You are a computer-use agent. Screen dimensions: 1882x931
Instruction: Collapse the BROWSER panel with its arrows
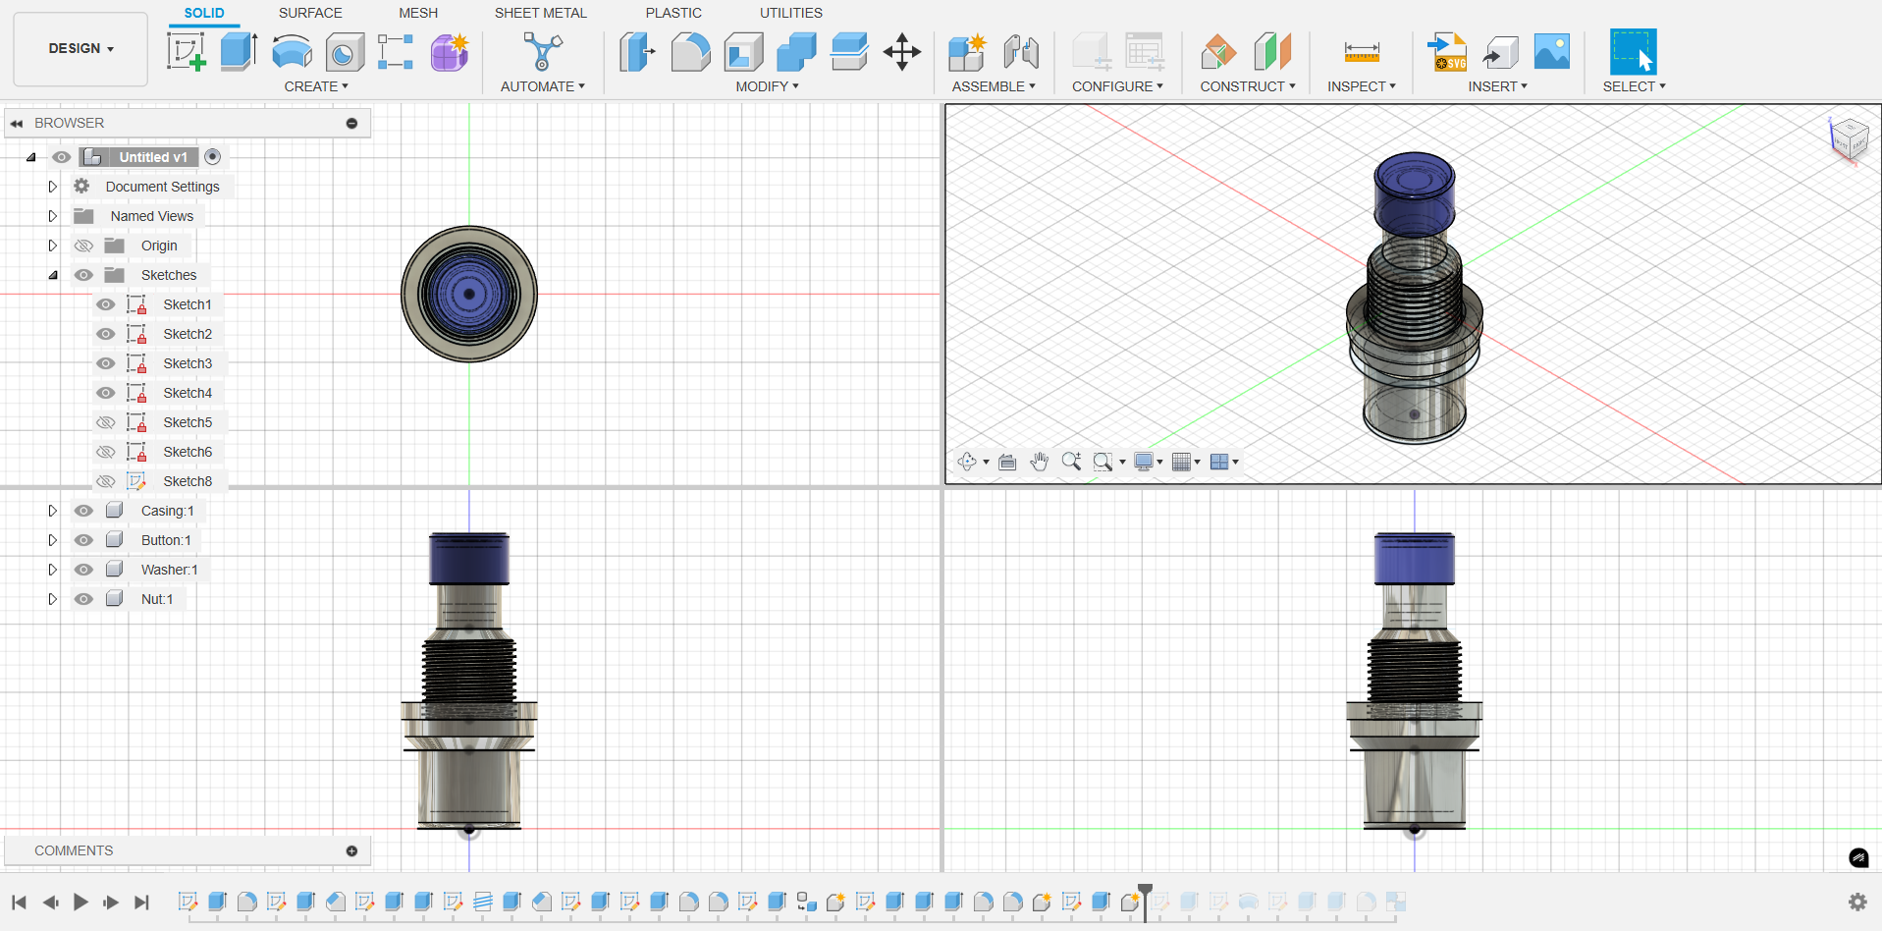point(17,124)
